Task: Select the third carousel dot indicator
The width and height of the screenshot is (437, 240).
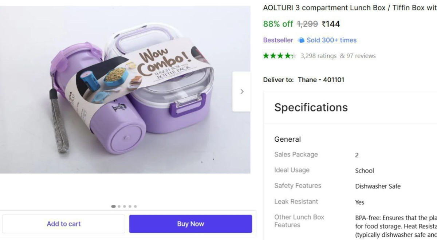Action: (x=125, y=206)
